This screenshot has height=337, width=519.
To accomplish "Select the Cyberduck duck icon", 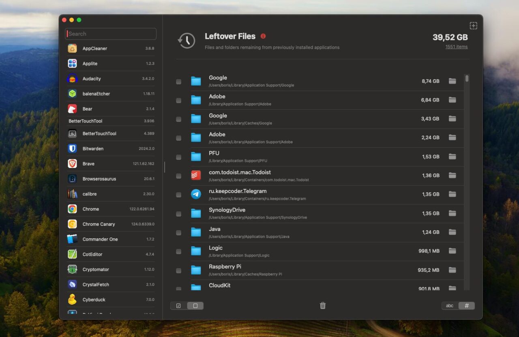I will (72, 299).
